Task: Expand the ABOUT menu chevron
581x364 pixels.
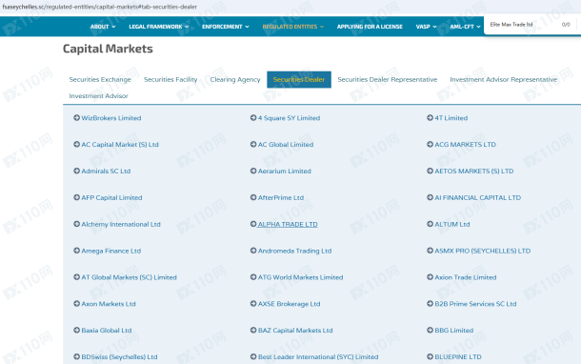Action: pyautogui.click(x=113, y=27)
